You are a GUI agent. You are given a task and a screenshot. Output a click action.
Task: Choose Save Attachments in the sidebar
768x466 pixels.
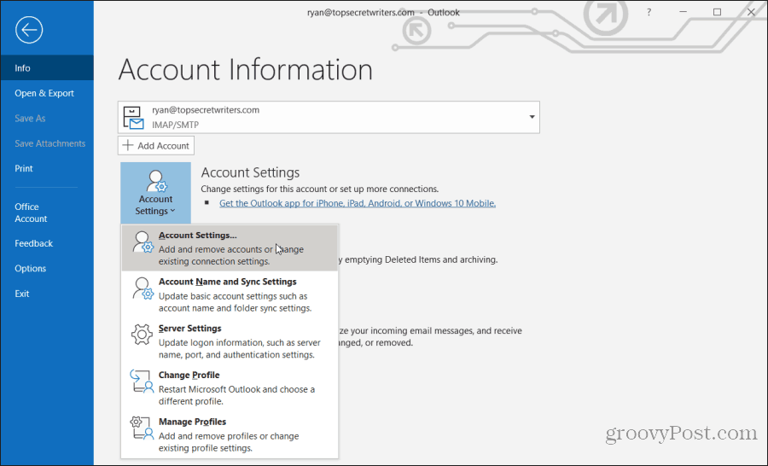point(47,143)
